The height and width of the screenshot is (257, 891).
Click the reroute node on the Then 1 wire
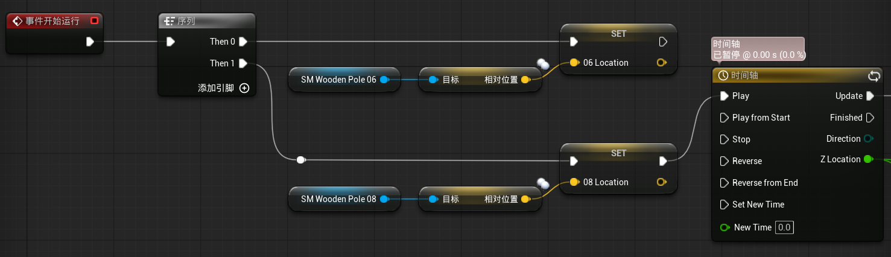(x=301, y=160)
